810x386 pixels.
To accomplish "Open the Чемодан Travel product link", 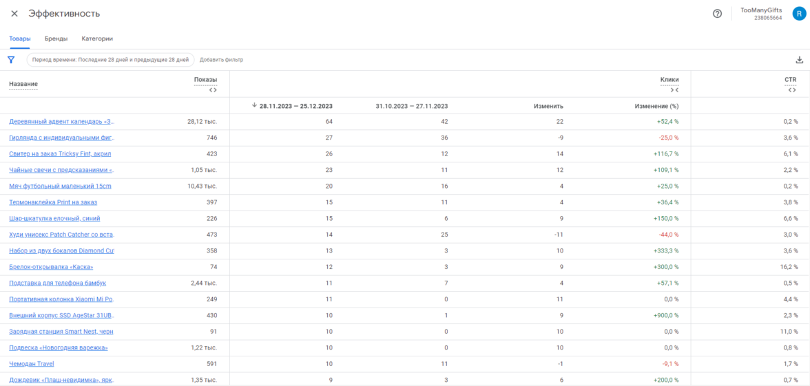I will click(32, 364).
